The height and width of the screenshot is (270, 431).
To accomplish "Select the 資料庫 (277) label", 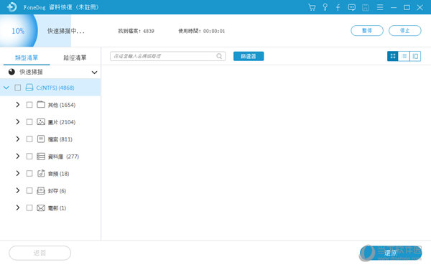I will click(63, 157).
